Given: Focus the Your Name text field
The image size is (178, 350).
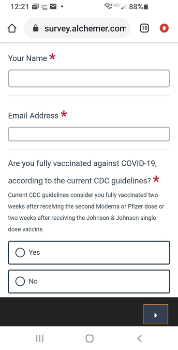Looking at the screenshot, I should click(x=89, y=78).
